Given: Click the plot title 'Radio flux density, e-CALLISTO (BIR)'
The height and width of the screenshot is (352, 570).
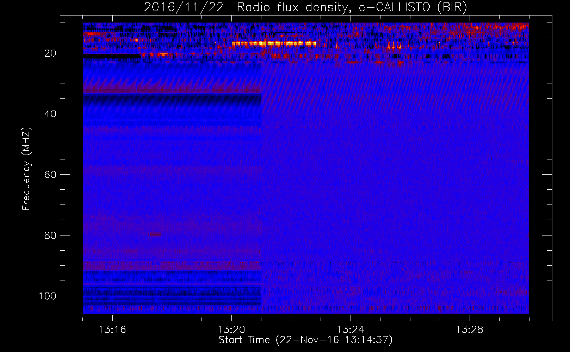Looking at the screenshot, I should click(x=352, y=7).
